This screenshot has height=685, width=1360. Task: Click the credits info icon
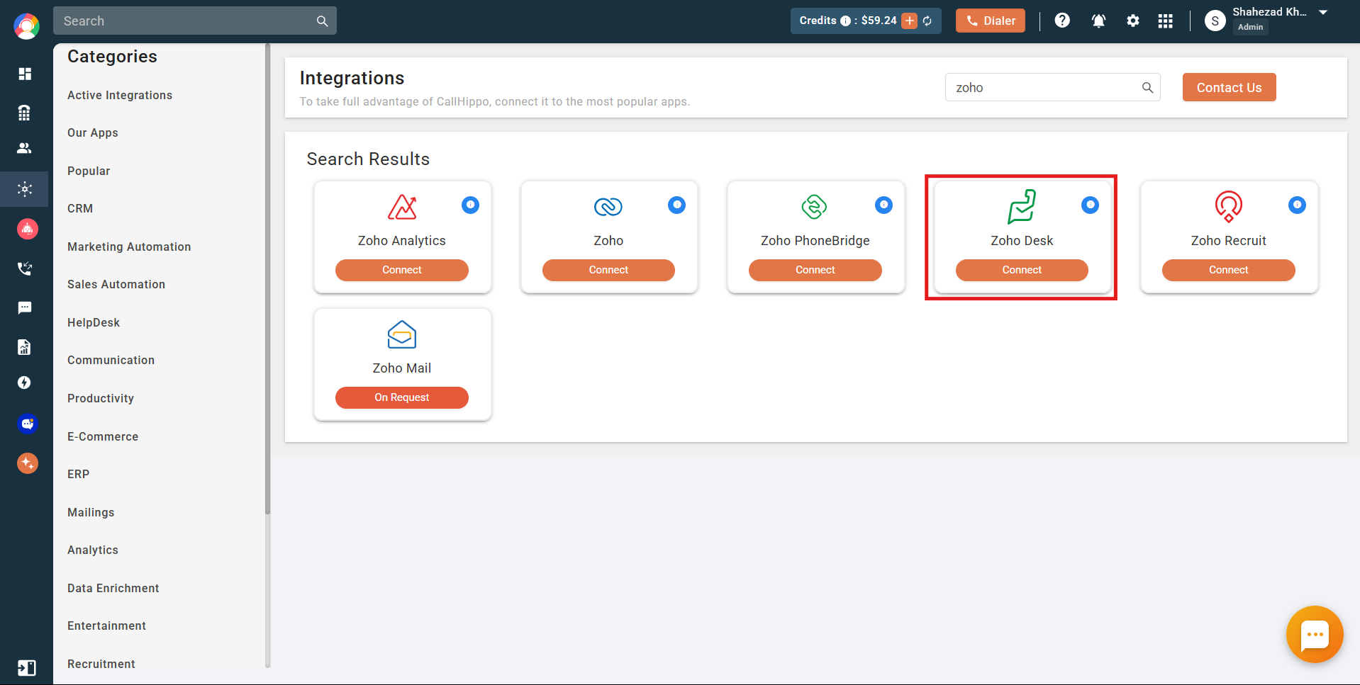click(x=845, y=21)
